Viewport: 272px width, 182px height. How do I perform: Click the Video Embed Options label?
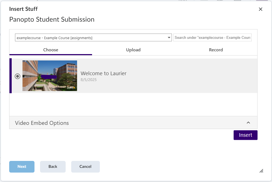pos(42,123)
